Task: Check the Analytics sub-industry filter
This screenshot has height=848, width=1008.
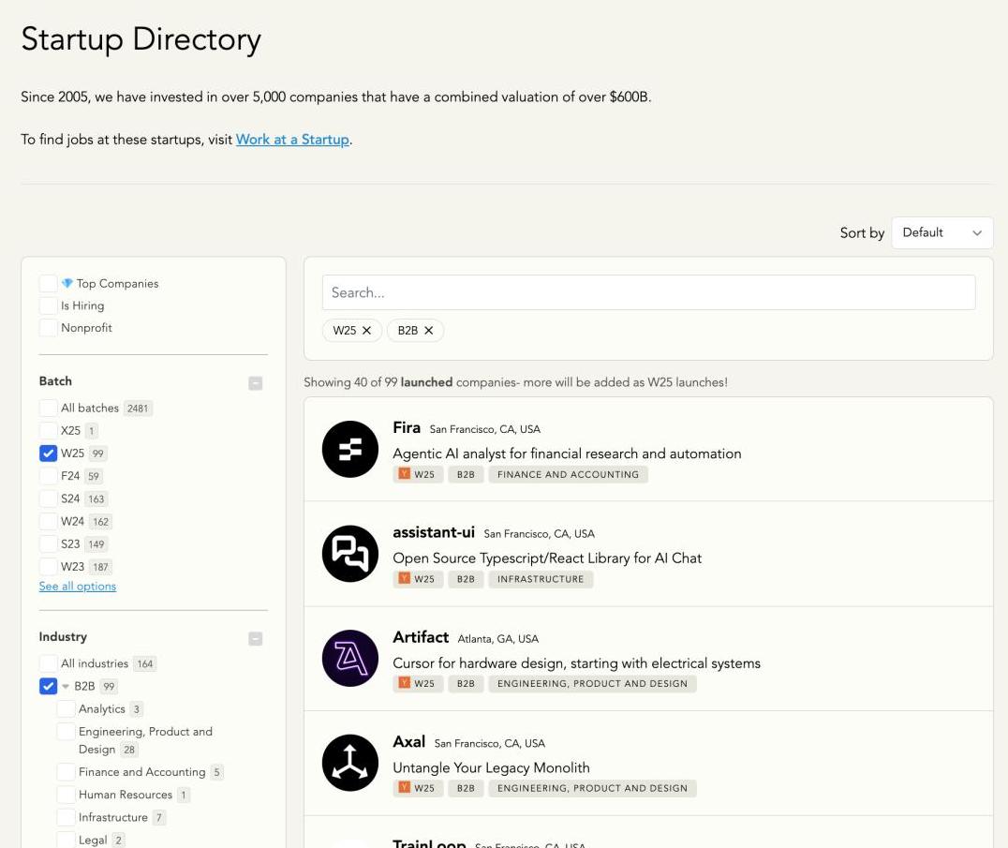Action: click(66, 709)
